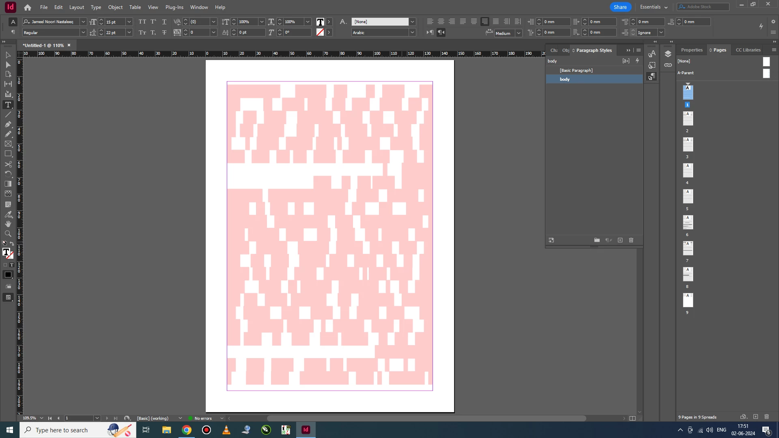Open the Arabic language dropdown
779x438 pixels.
coord(412,32)
